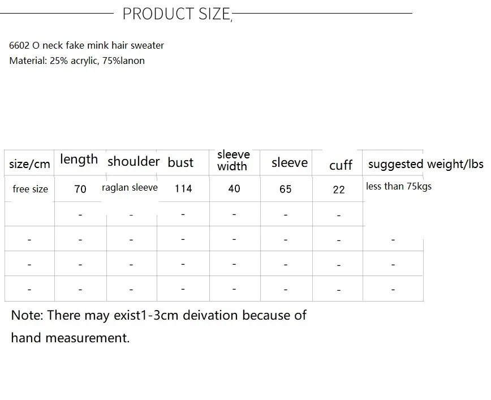Click the raglan sleeve cell
491x400 pixels.
tap(130, 187)
